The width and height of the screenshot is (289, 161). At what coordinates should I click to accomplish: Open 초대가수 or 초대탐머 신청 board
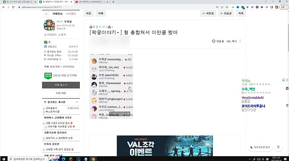pyautogui.click(x=59, y=138)
